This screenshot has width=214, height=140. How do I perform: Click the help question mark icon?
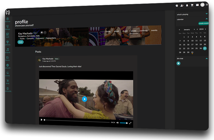(177, 6)
